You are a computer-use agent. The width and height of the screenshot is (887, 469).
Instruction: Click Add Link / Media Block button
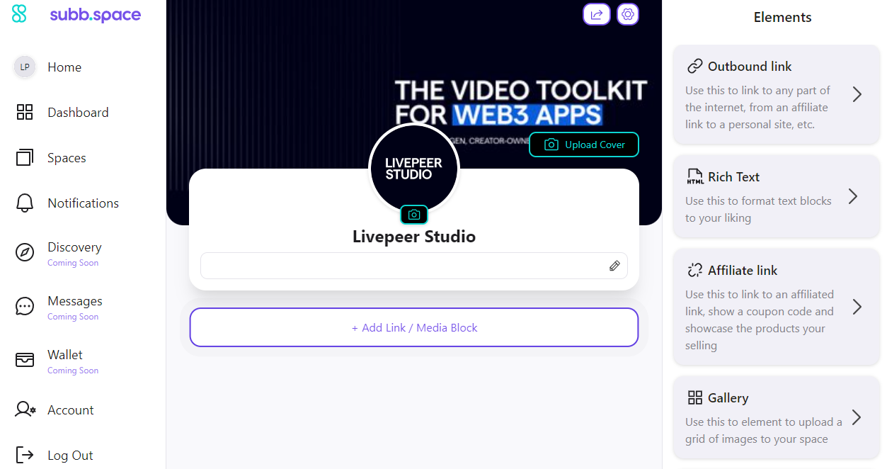414,327
